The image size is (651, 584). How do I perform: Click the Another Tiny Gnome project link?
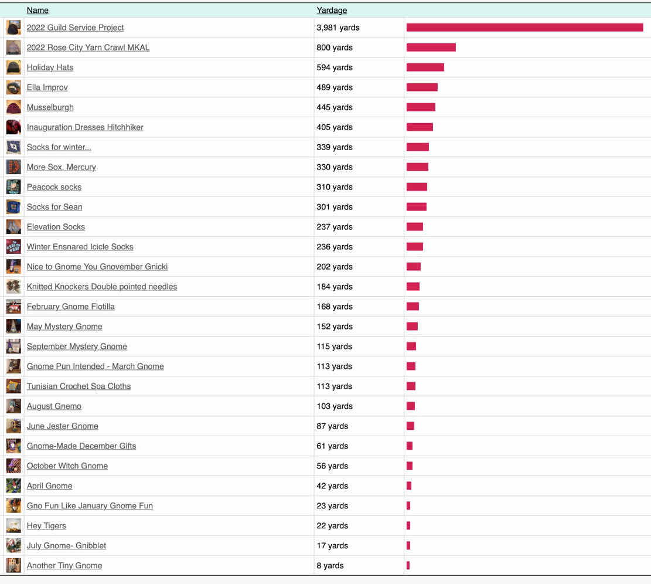pos(64,566)
